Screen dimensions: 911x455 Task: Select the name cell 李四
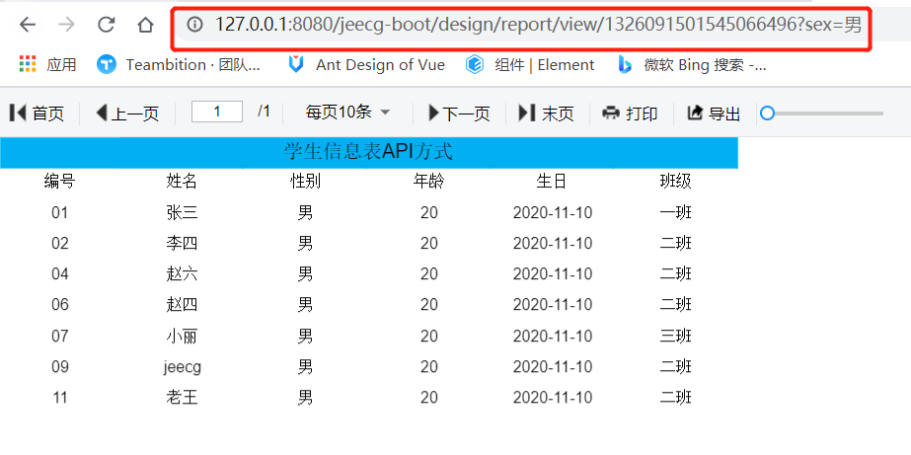[182, 243]
